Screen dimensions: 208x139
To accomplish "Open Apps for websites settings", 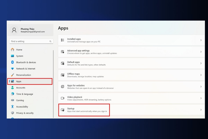I will coord(131,87).
